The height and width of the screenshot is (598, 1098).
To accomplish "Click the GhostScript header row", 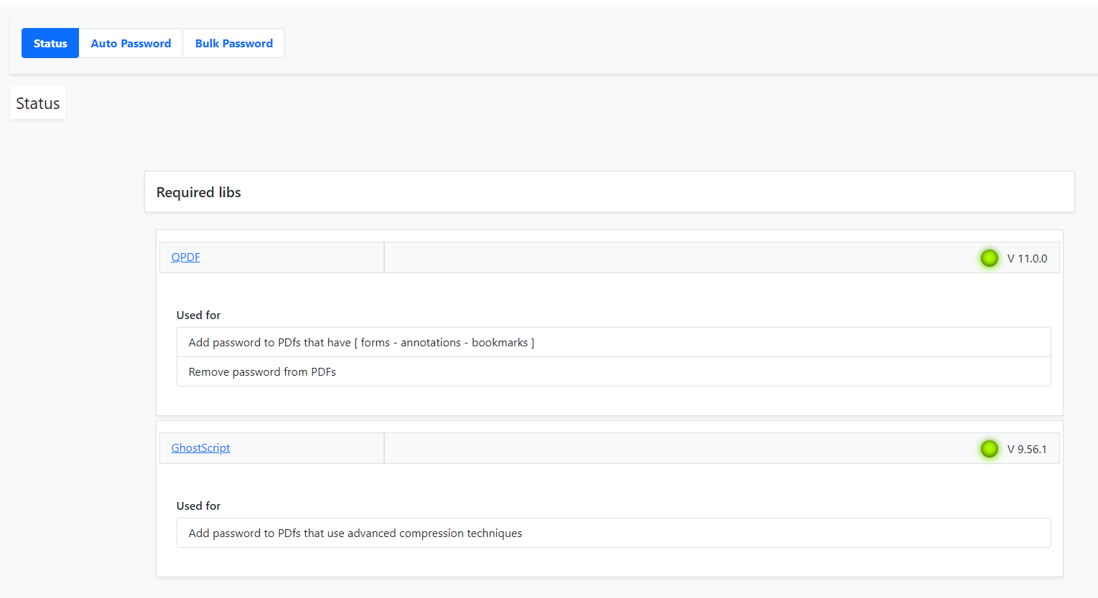I will pyautogui.click(x=610, y=447).
